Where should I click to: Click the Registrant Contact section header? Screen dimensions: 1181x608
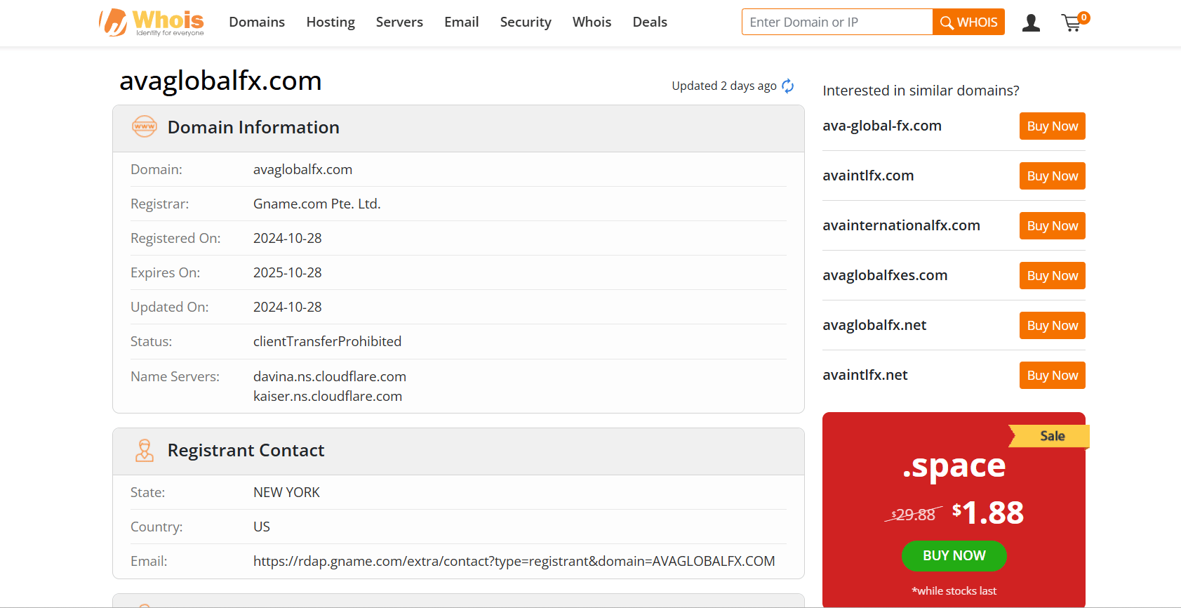(458, 451)
